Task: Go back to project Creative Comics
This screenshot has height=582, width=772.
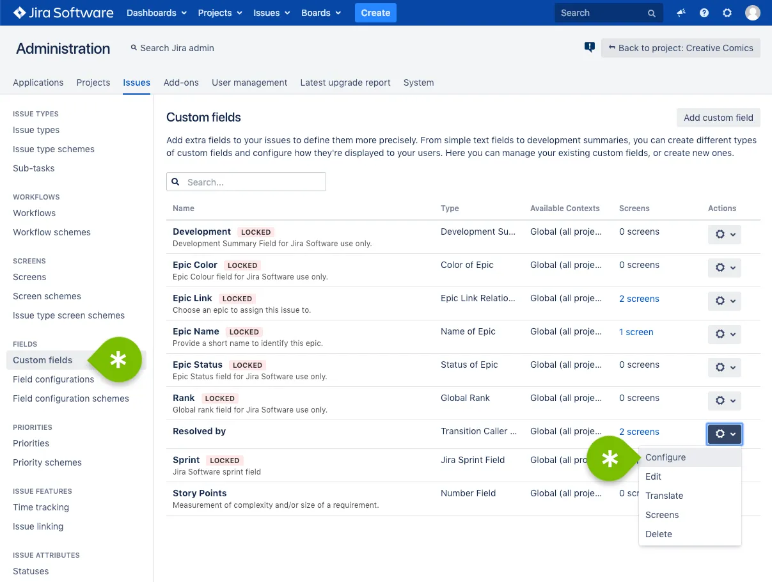Action: 681,48
